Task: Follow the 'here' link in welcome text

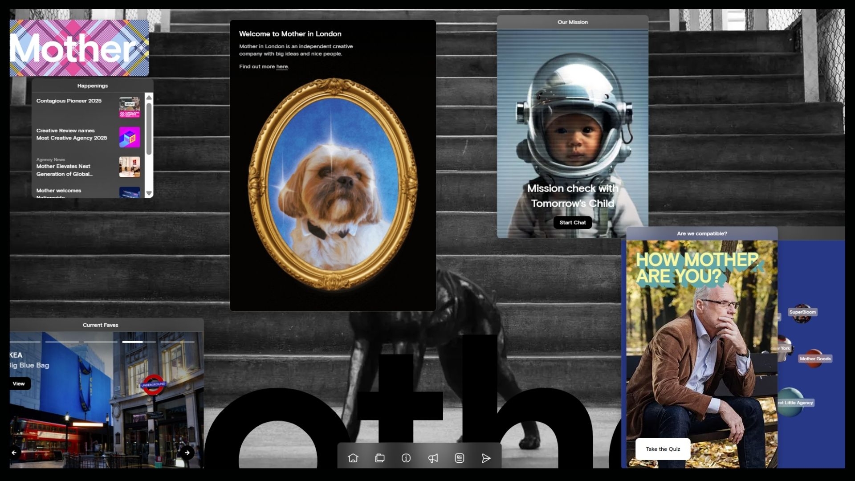Action: [282, 67]
